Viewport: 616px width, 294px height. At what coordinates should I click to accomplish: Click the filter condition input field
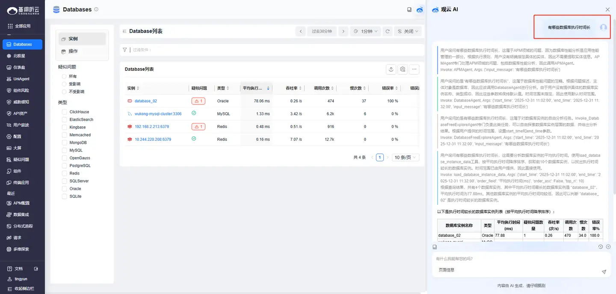[x=257, y=50]
